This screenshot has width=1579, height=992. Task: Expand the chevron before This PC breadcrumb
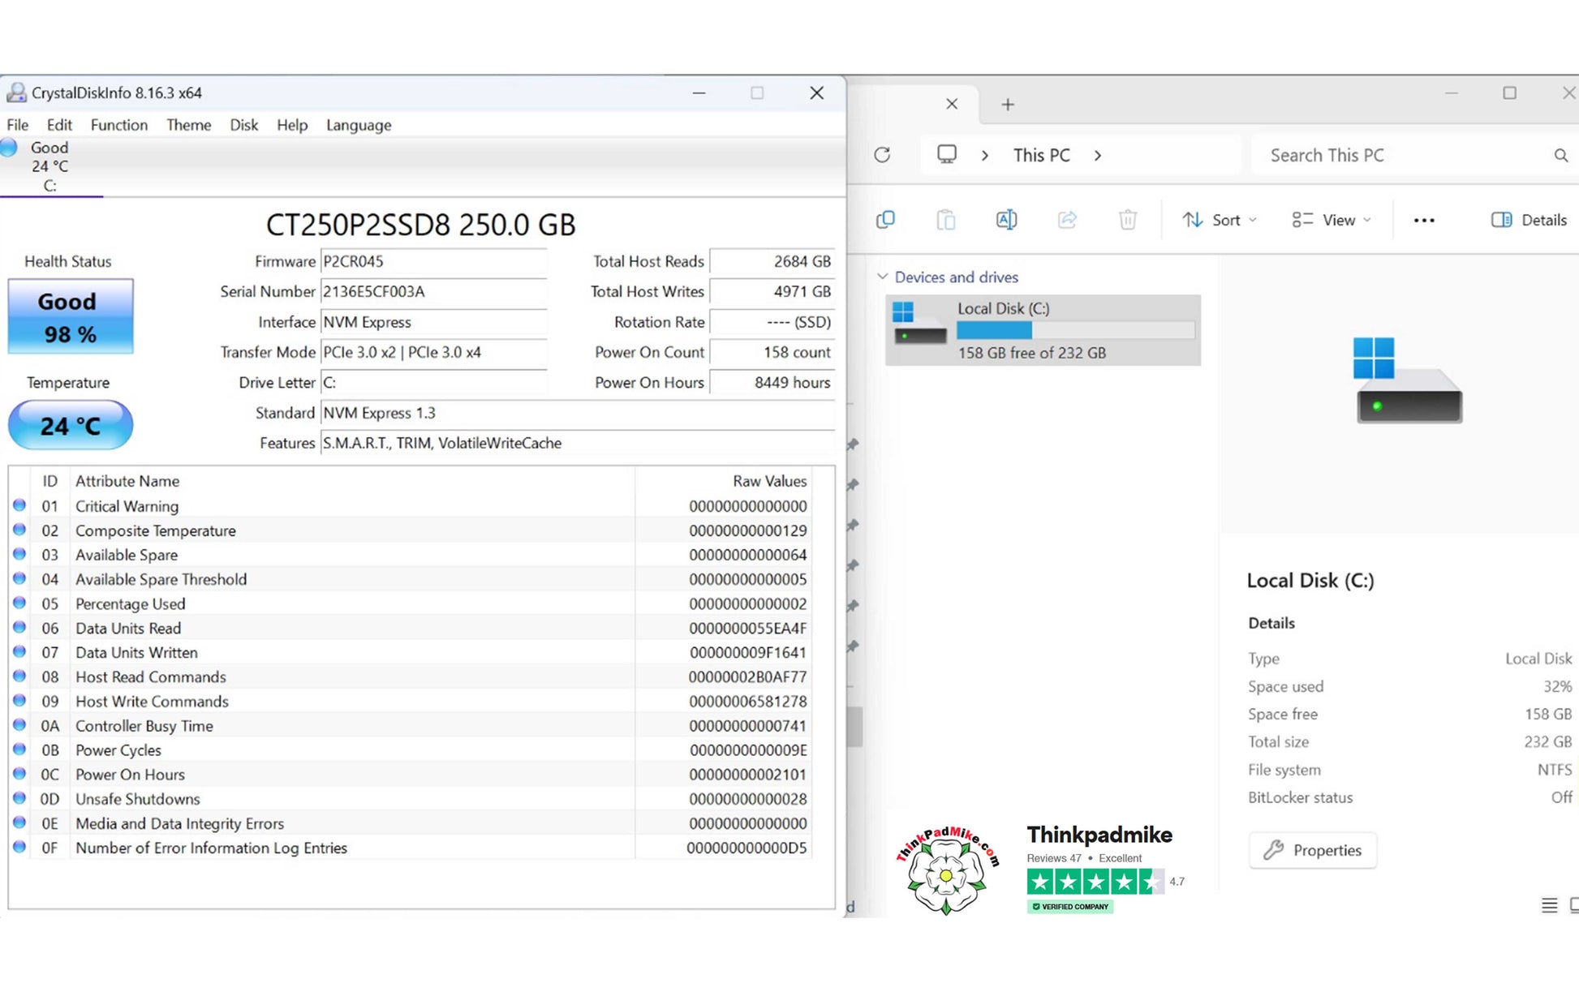[x=985, y=155]
